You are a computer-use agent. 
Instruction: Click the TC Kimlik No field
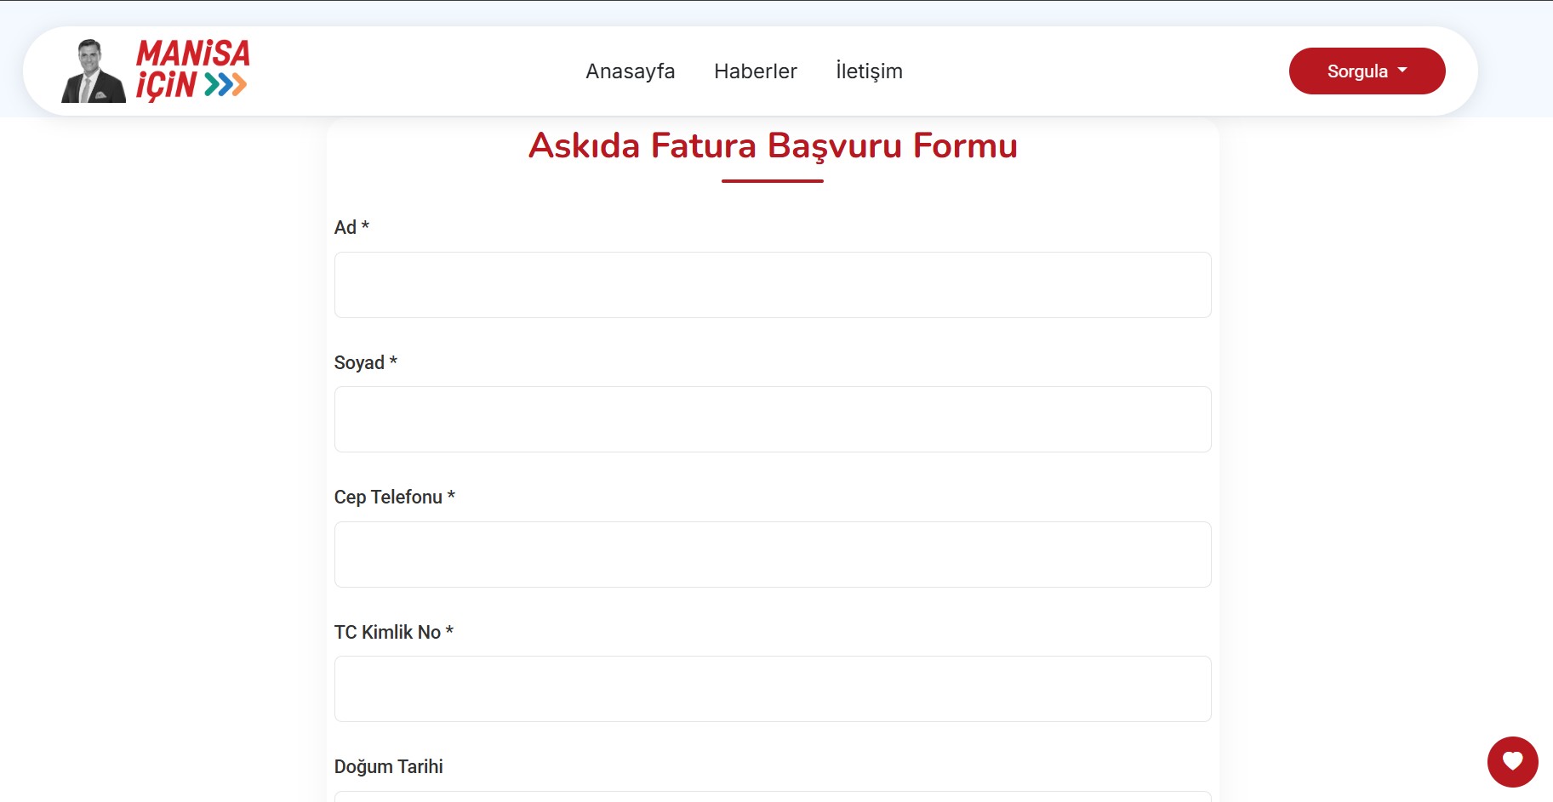tap(772, 689)
